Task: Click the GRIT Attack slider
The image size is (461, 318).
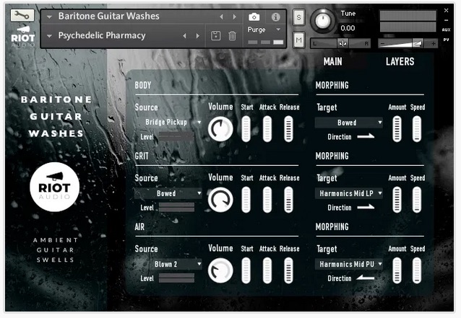Action: coord(267,200)
